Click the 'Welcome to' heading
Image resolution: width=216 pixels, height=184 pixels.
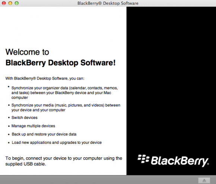pyautogui.click(x=27, y=52)
